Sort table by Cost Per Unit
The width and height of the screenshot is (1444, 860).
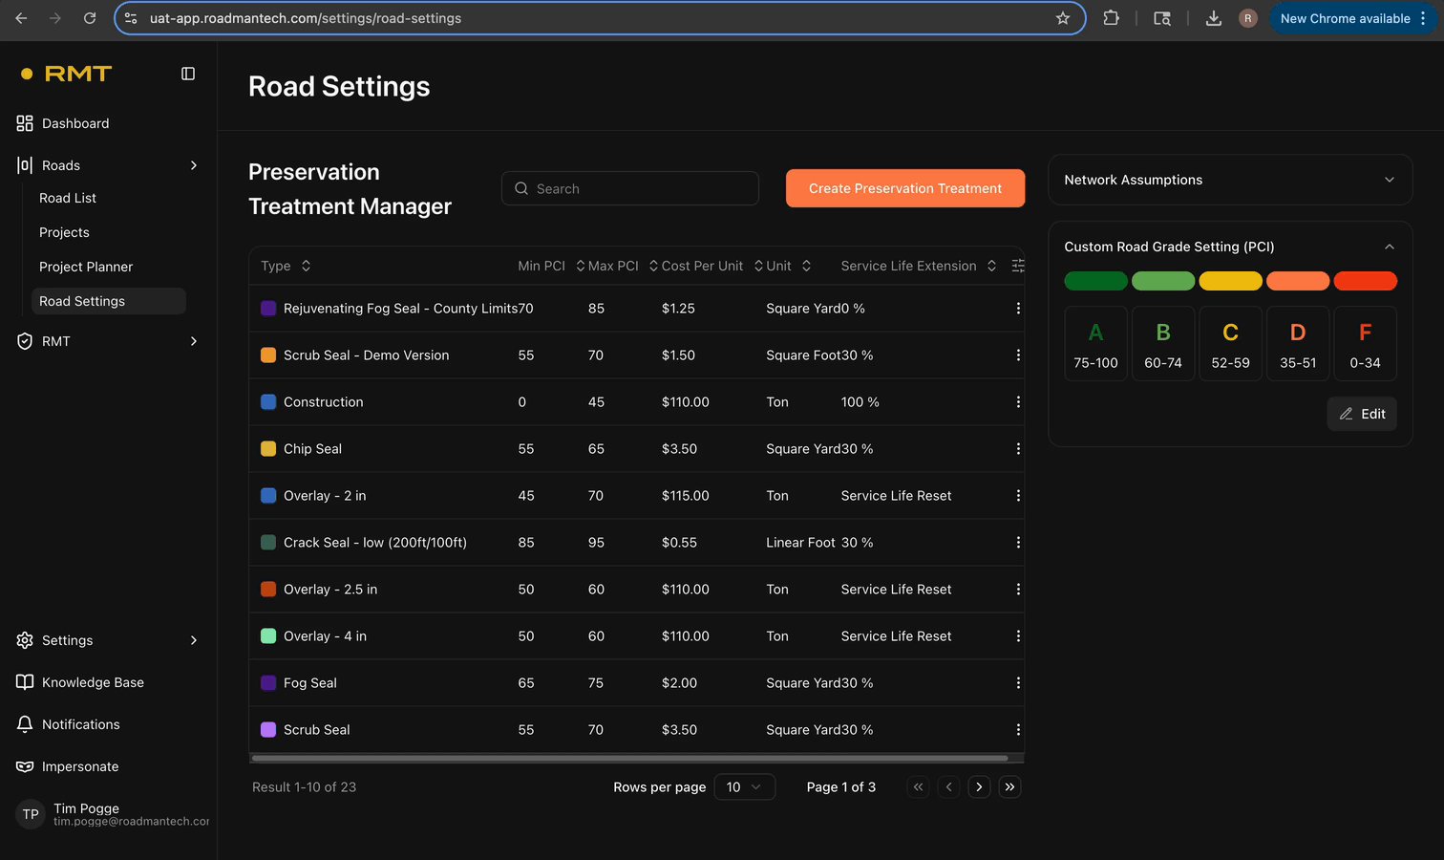click(x=702, y=266)
